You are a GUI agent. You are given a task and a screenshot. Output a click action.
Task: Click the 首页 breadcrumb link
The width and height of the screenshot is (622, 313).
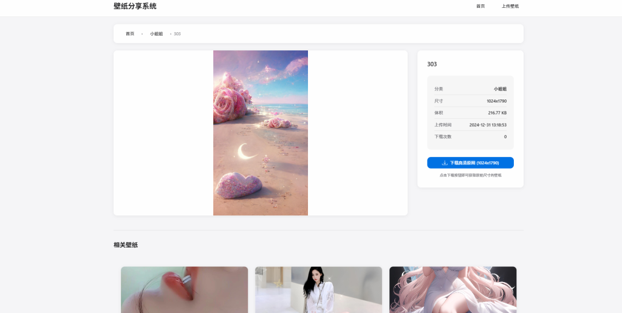pos(130,34)
